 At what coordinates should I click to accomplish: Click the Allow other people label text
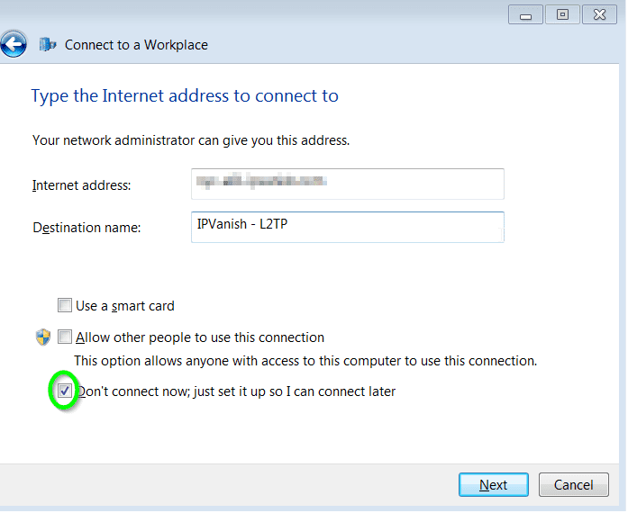(200, 337)
